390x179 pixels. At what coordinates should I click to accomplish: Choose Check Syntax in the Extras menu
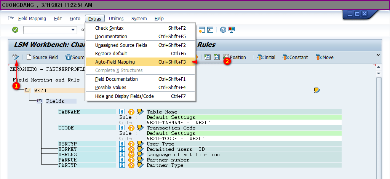(109, 28)
